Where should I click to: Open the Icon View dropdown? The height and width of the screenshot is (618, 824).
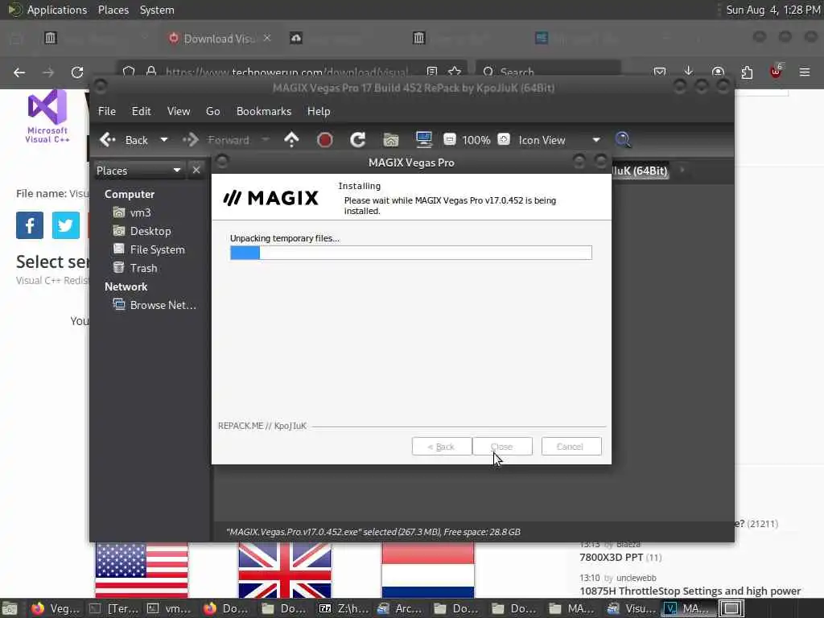[559, 140]
